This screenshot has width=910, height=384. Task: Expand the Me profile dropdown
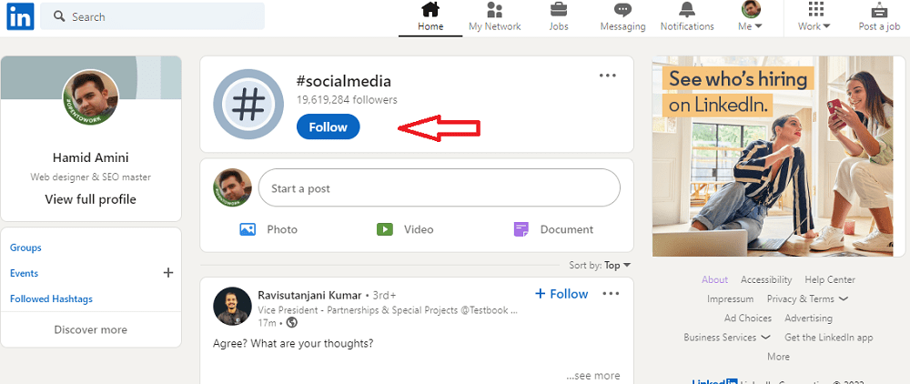751,17
